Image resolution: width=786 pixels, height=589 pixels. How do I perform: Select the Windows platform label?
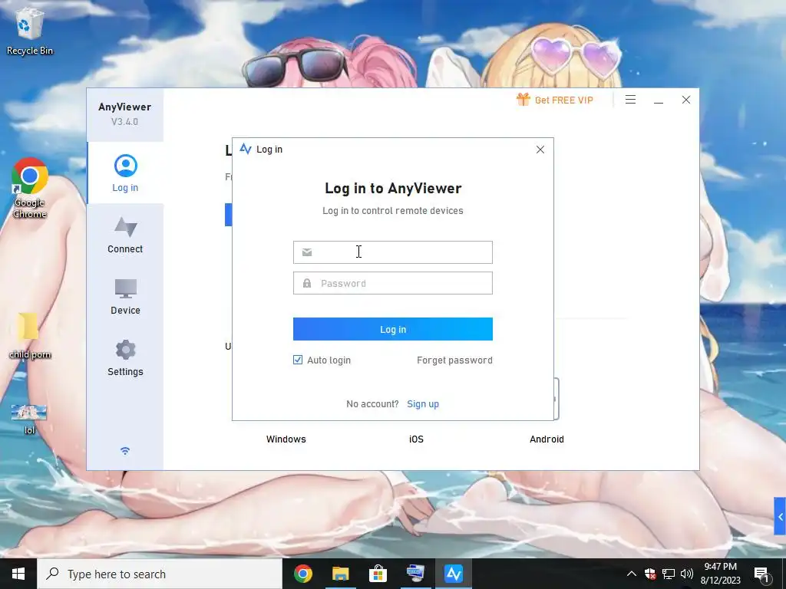point(286,439)
